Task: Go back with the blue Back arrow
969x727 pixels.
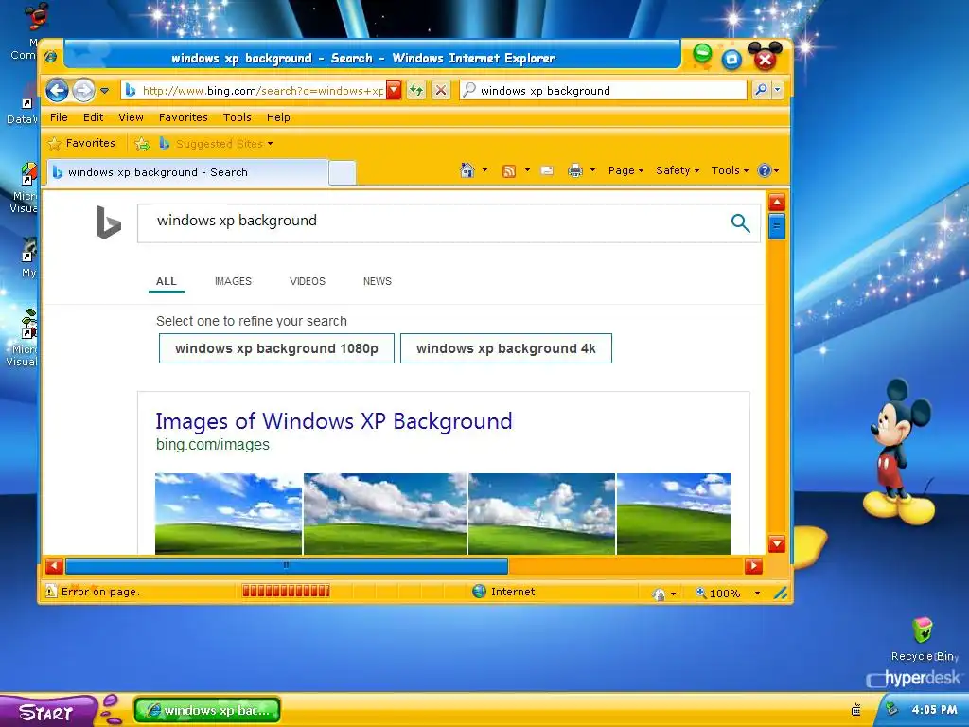Action: click(57, 90)
